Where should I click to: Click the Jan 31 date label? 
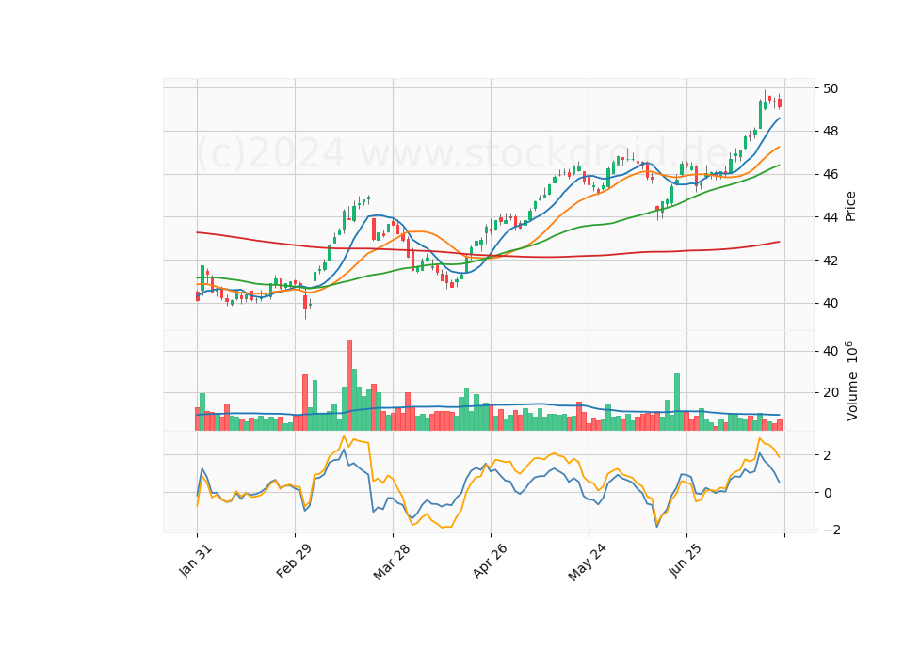click(196, 561)
